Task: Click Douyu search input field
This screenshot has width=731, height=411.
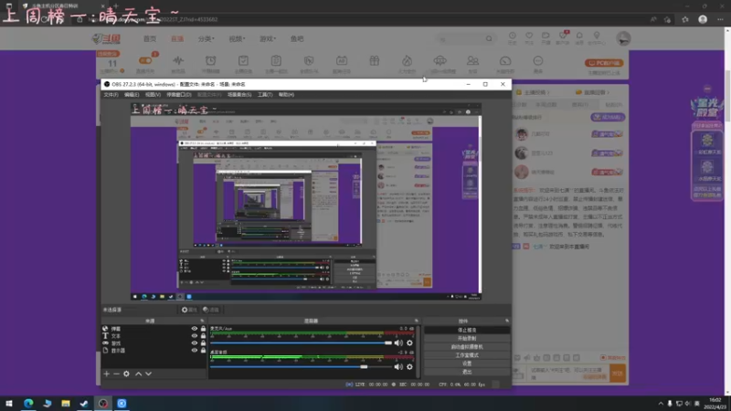Action: coord(460,39)
